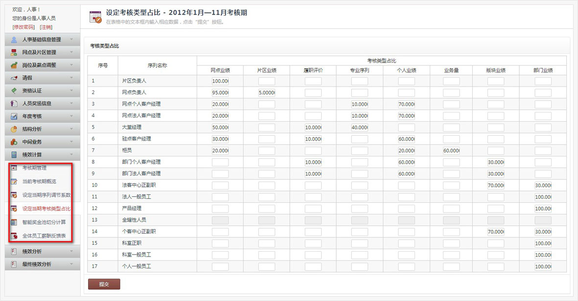Click the 全辖性人员 row name
Screen dimensions: 578x301
(x=134, y=220)
